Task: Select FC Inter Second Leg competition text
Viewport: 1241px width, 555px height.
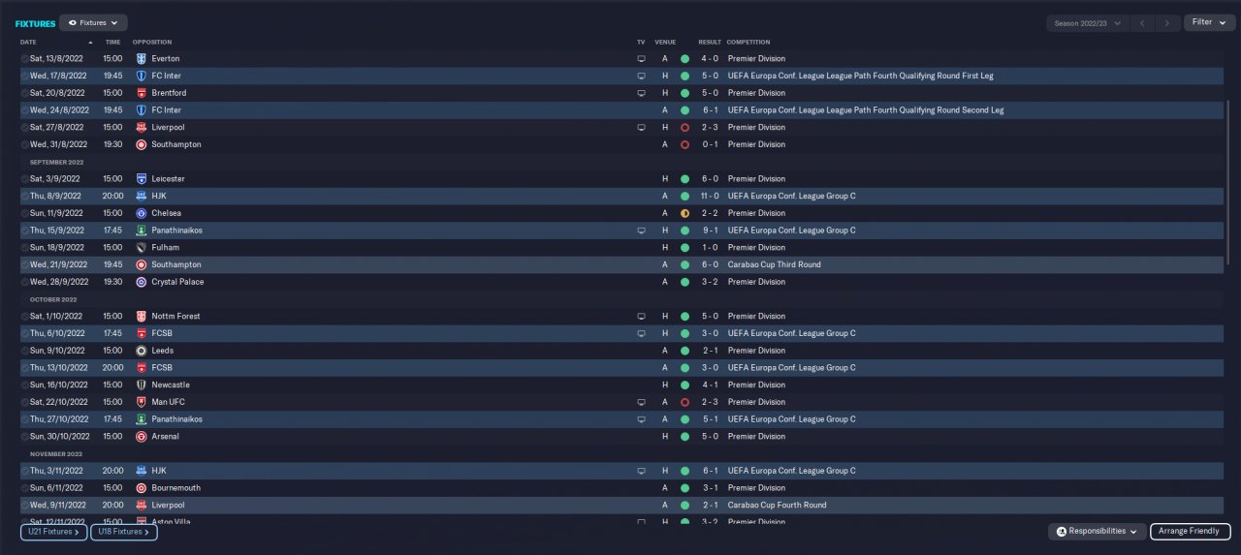Action: click(x=866, y=110)
